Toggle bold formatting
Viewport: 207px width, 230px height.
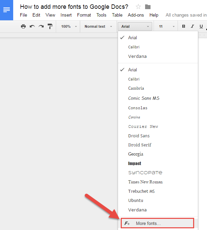click(x=184, y=26)
